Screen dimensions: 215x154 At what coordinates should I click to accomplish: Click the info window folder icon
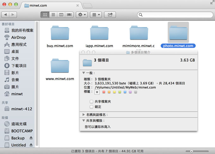point(87,63)
